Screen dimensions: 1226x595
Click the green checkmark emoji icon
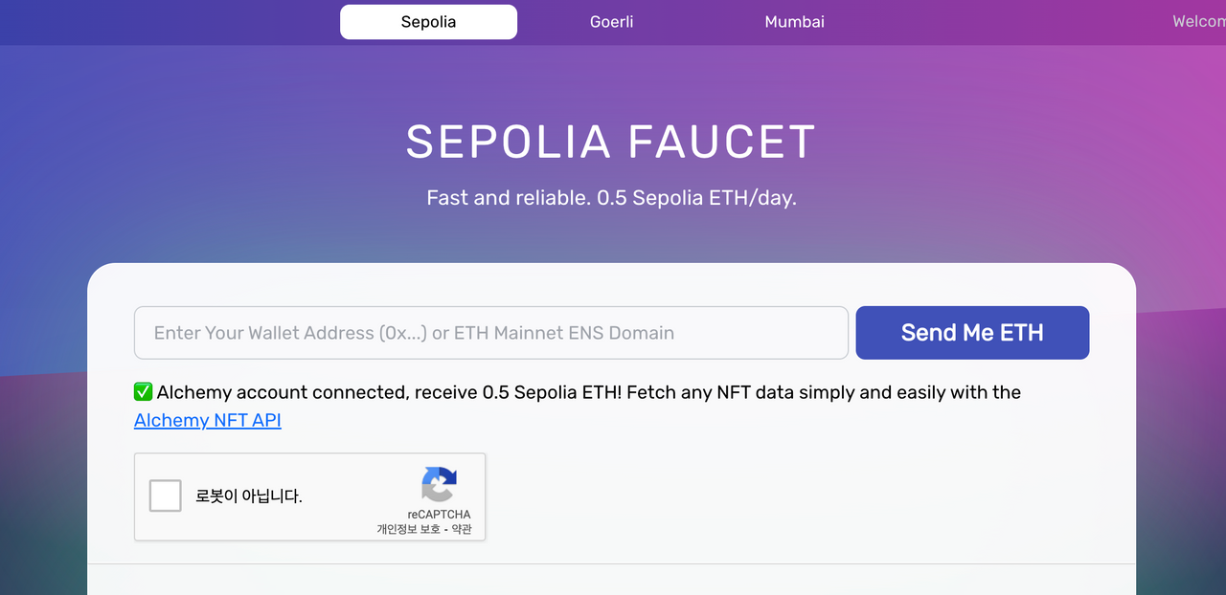(143, 392)
